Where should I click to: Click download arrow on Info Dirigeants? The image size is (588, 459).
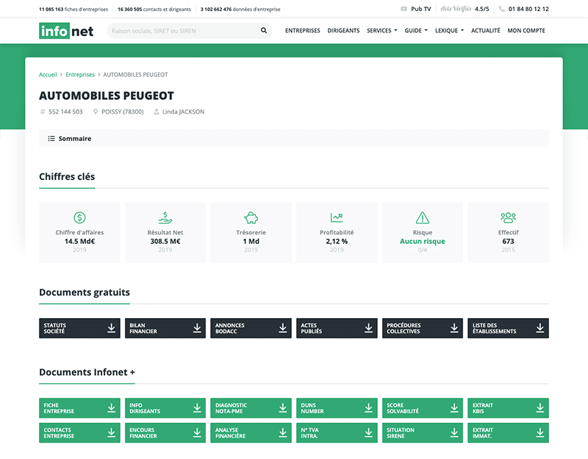click(197, 408)
